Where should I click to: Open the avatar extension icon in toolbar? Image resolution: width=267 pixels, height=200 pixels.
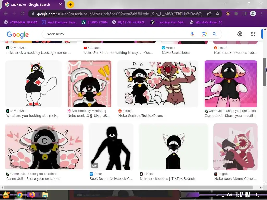pyautogui.click(x=228, y=14)
